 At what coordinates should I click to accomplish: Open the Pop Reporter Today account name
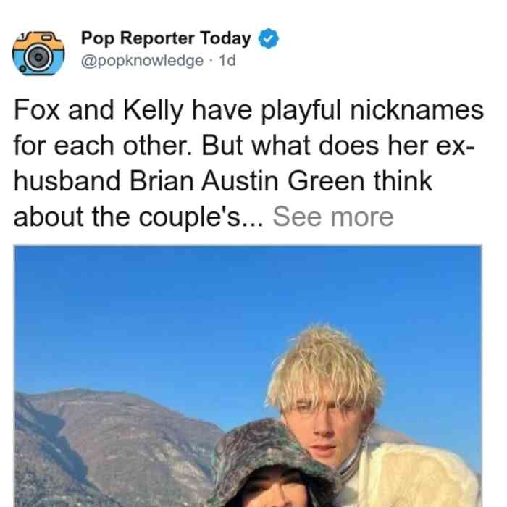pos(166,38)
